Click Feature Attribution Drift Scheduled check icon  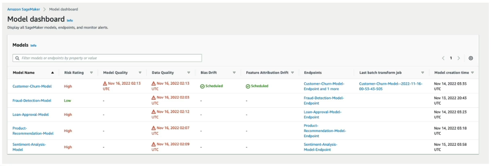click(x=248, y=86)
